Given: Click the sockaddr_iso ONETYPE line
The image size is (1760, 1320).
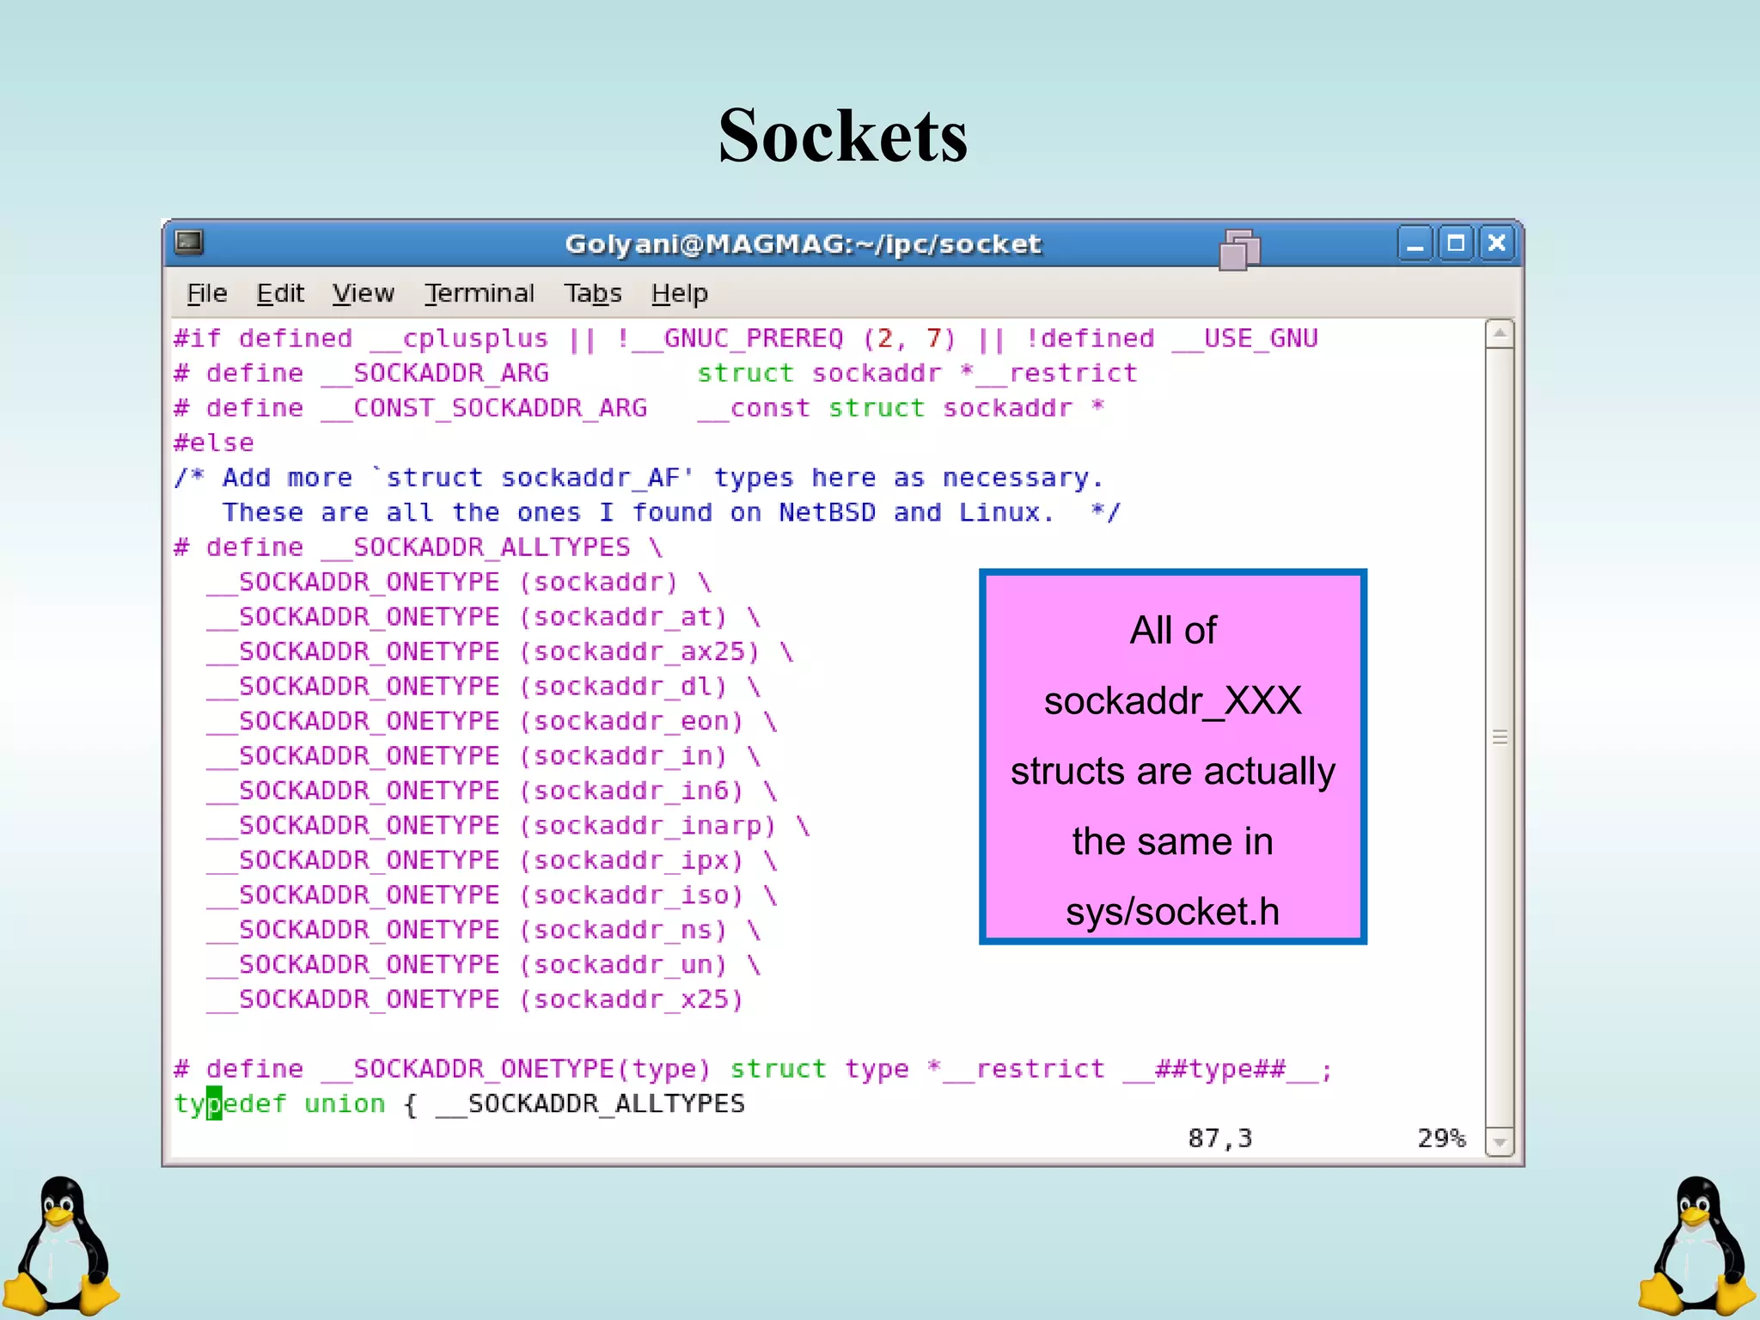Looking at the screenshot, I should click(x=492, y=895).
